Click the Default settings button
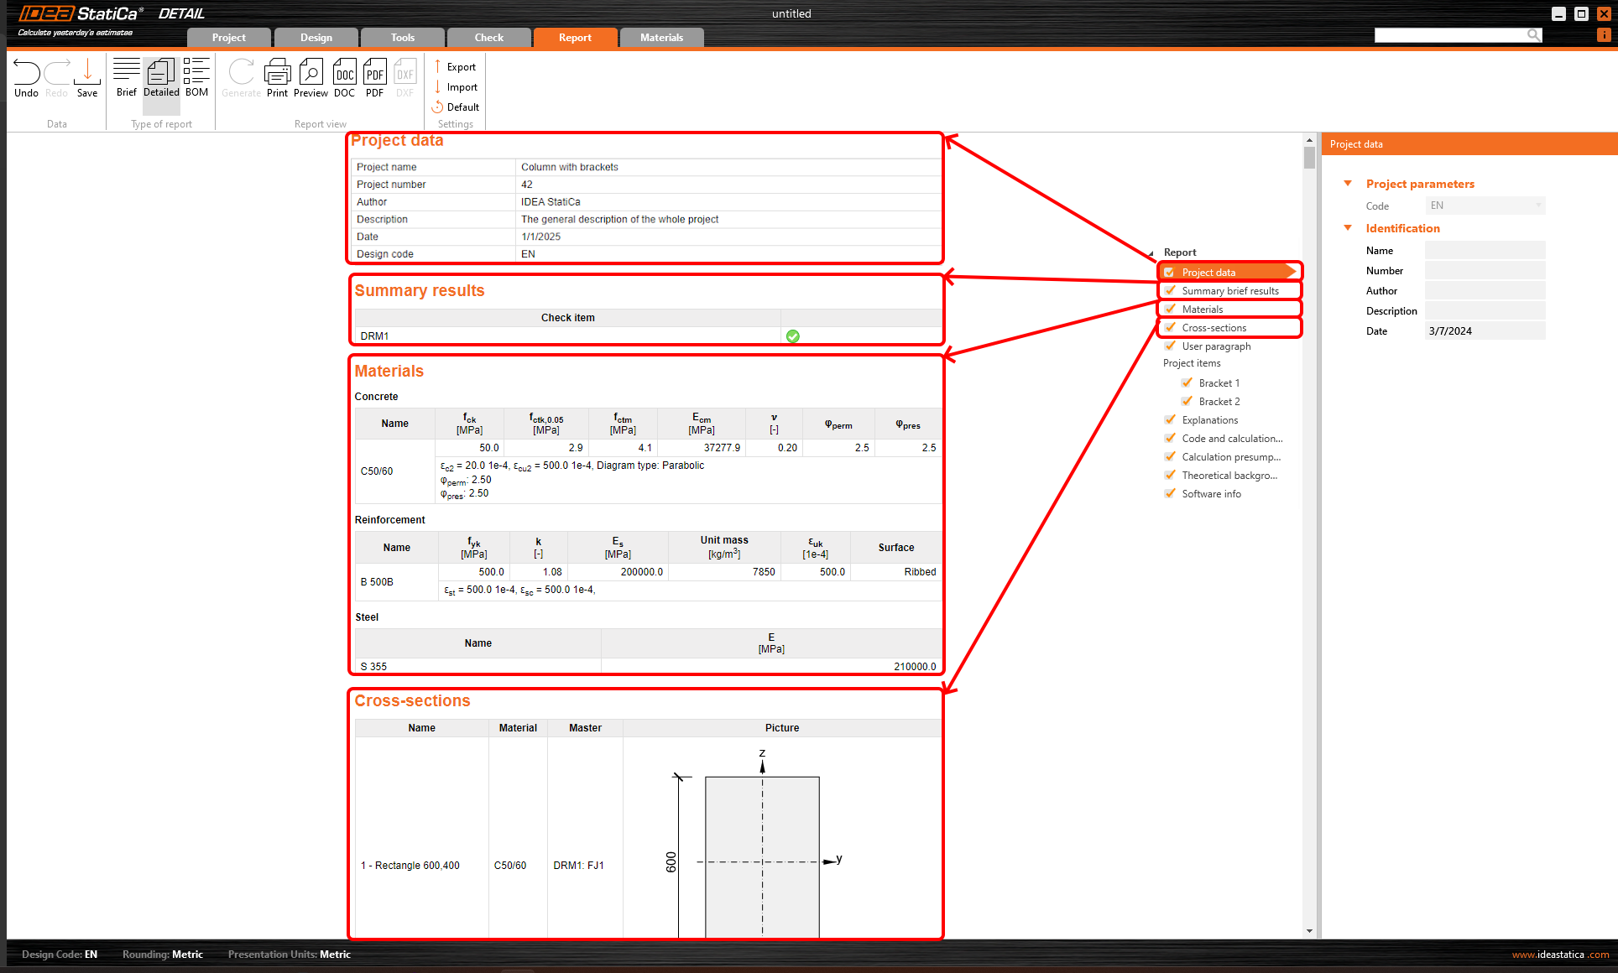Screen dimensions: 1618x973 457,107
